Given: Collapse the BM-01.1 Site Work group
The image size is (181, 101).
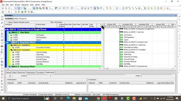Looking at the screenshot, I should [8, 33].
